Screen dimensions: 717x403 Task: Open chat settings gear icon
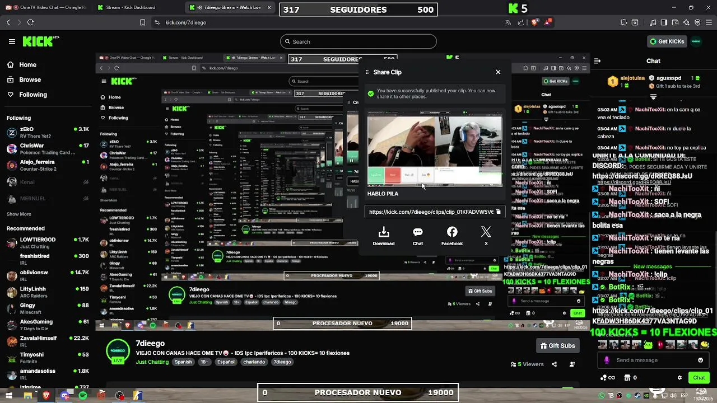pyautogui.click(x=679, y=378)
